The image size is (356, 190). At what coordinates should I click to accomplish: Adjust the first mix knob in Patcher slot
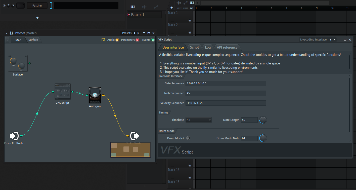[9, 6]
